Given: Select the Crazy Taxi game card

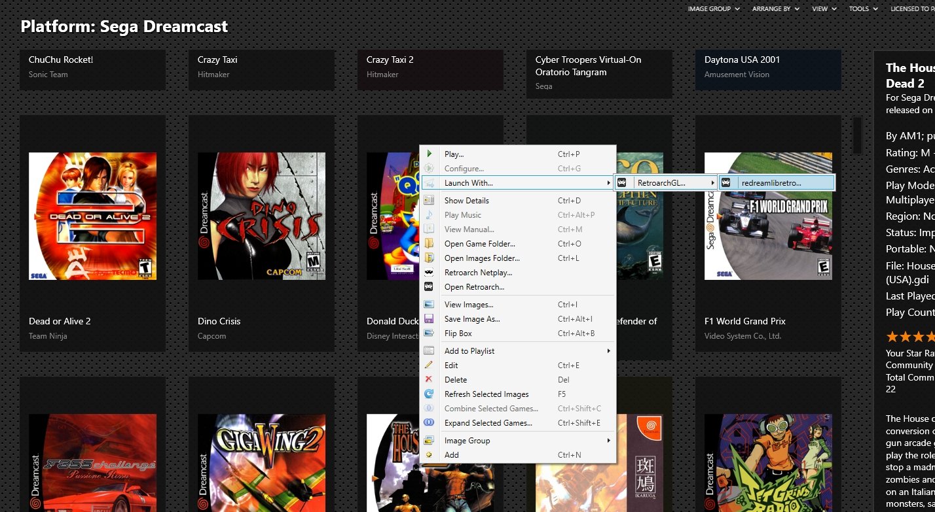Looking at the screenshot, I should point(261,69).
